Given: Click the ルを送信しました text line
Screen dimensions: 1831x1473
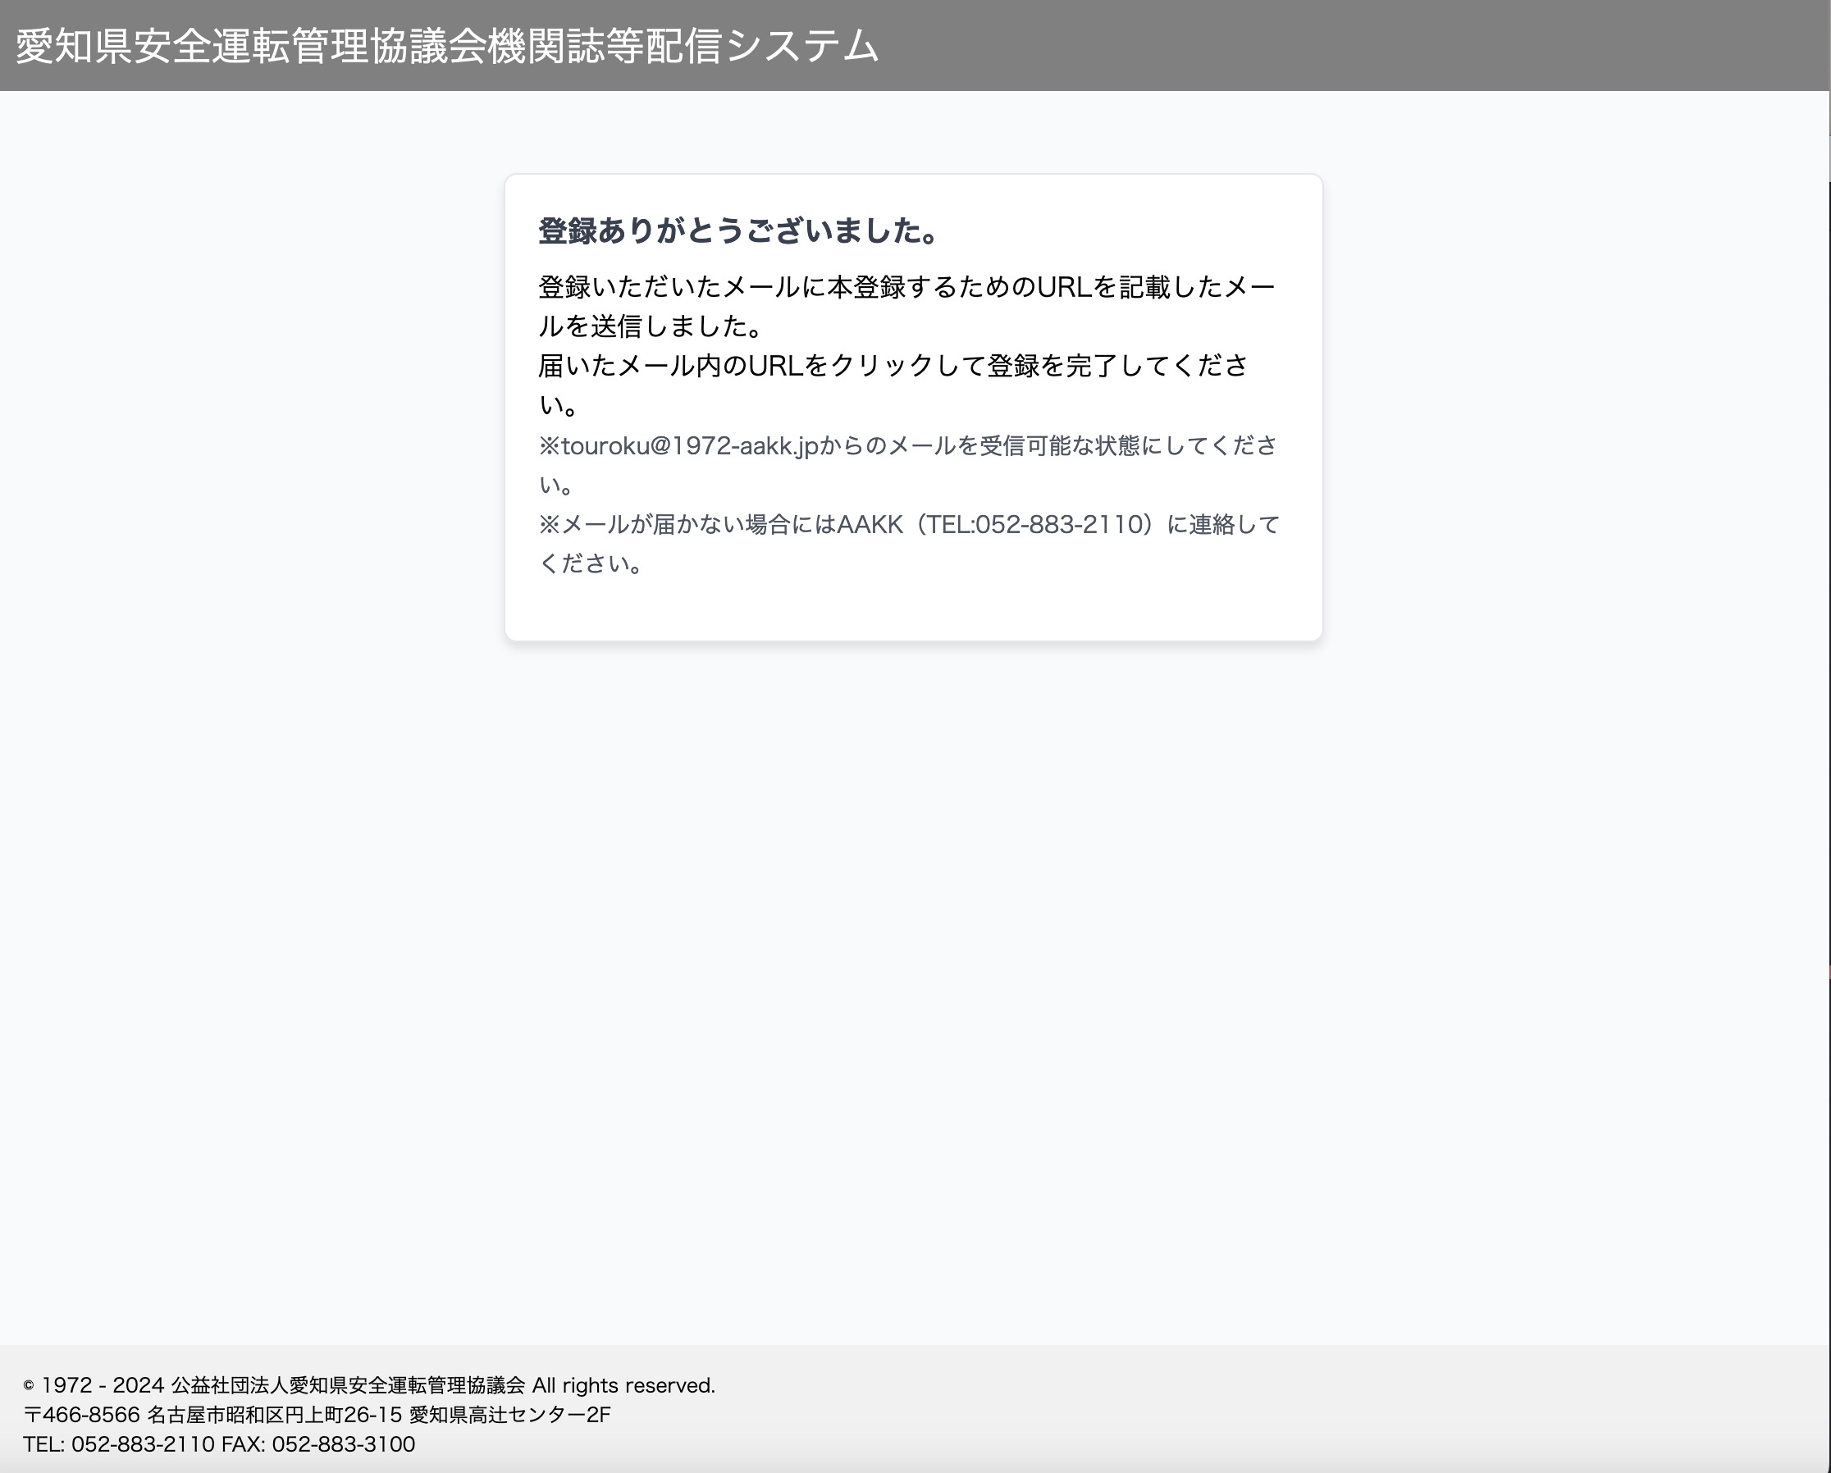Looking at the screenshot, I should pyautogui.click(x=651, y=326).
